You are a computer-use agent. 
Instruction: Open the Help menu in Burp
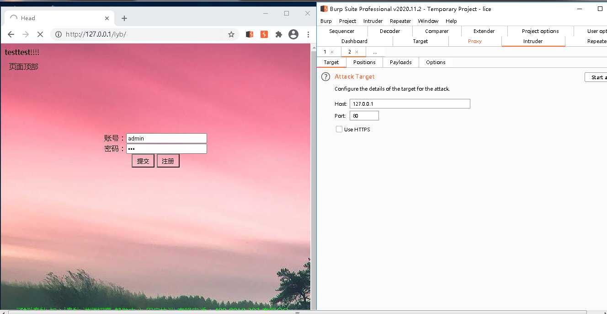(451, 21)
